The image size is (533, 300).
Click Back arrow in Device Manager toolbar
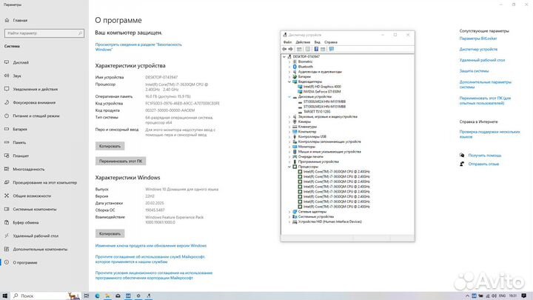pos(284,49)
